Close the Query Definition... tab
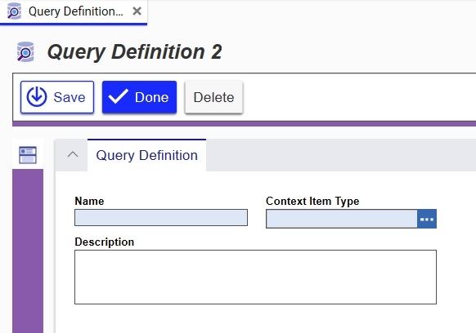Image resolution: width=476 pixels, height=333 pixels. [x=137, y=11]
